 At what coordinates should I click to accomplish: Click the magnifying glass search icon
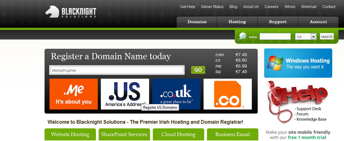pos(242,37)
